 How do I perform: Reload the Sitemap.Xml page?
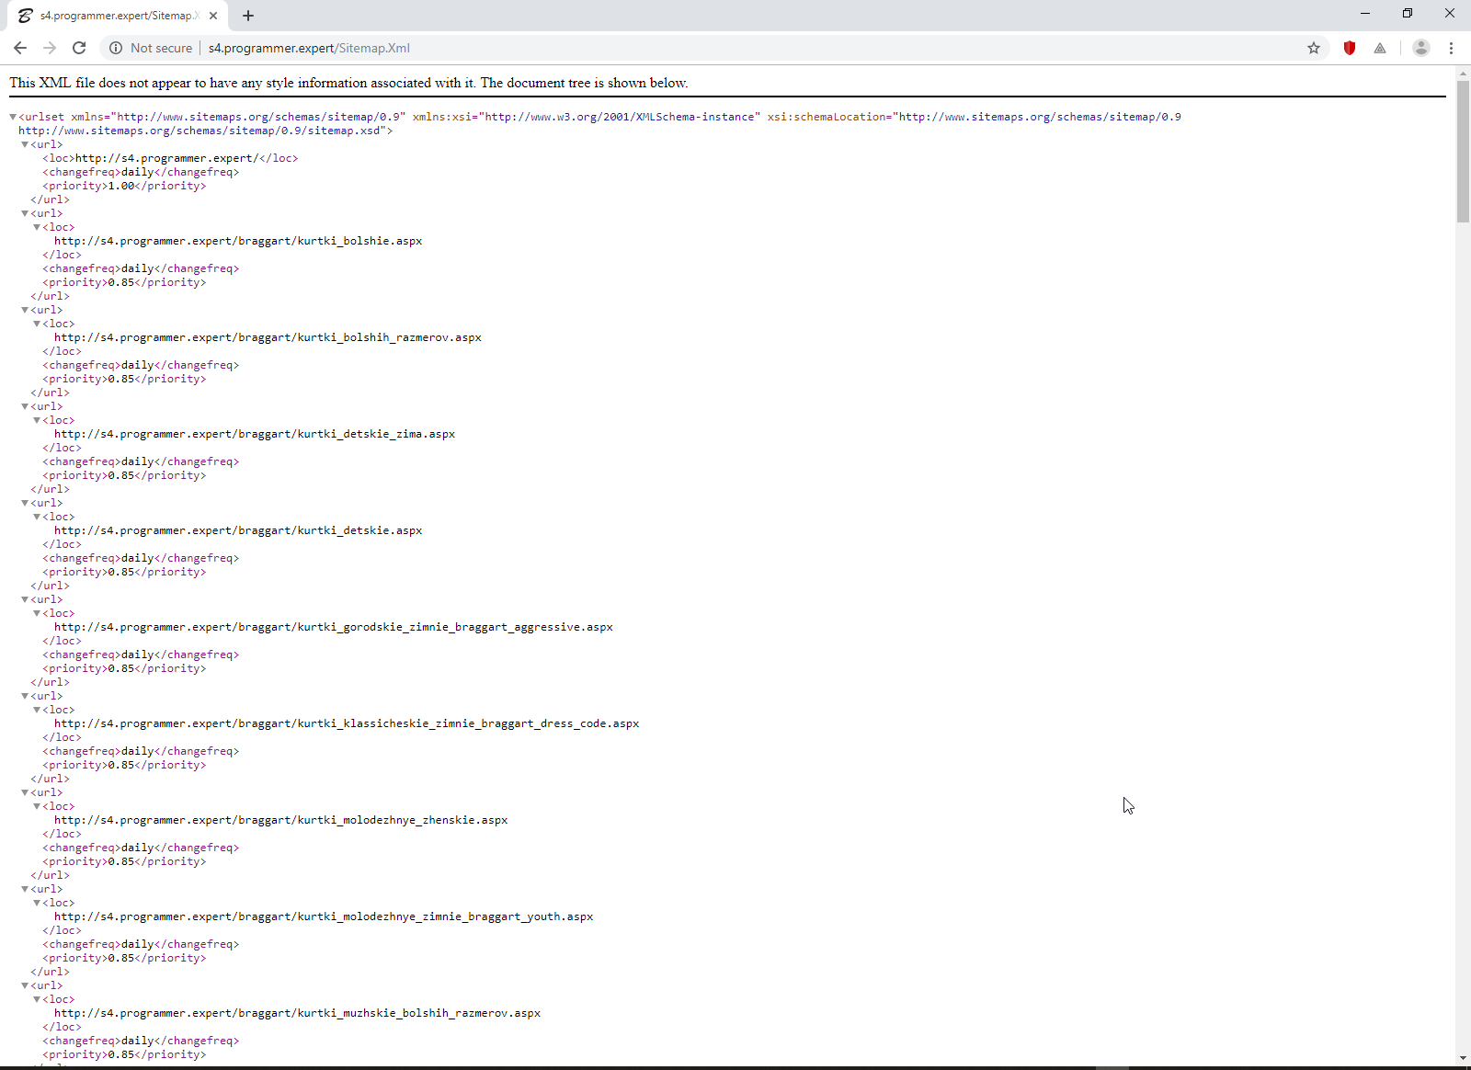click(79, 48)
